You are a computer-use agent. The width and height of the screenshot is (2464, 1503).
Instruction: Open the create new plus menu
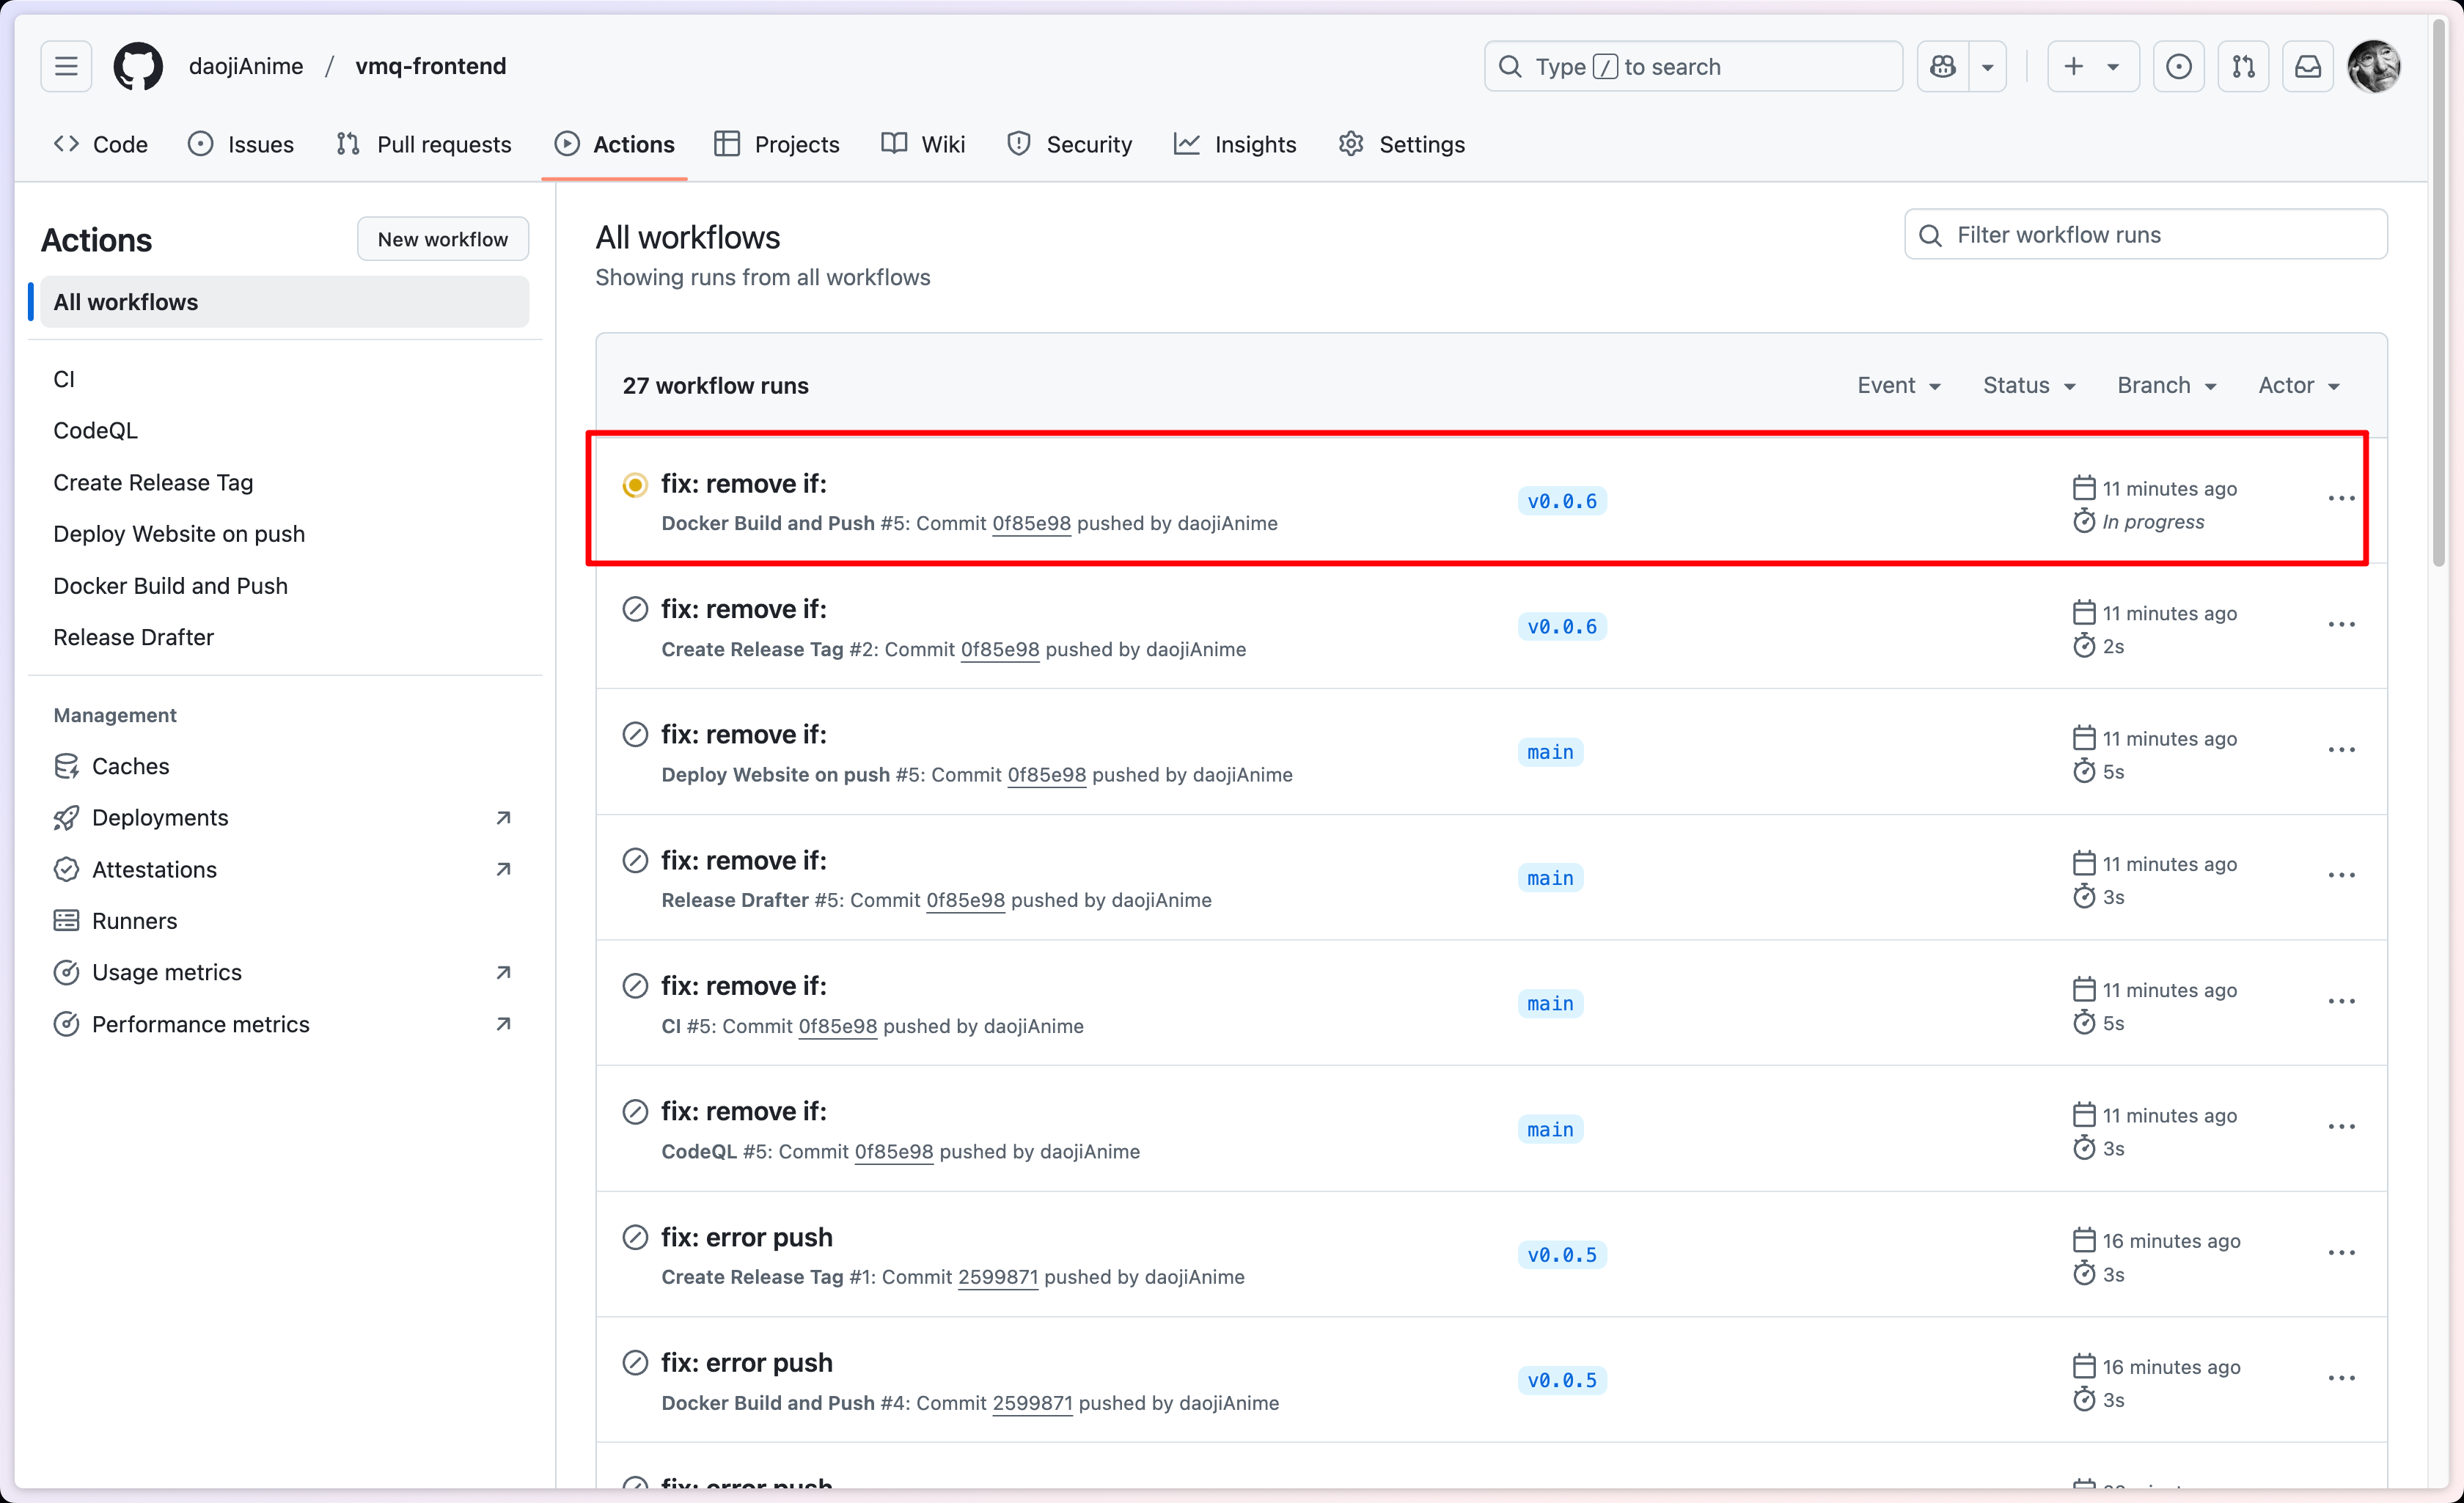click(2093, 66)
